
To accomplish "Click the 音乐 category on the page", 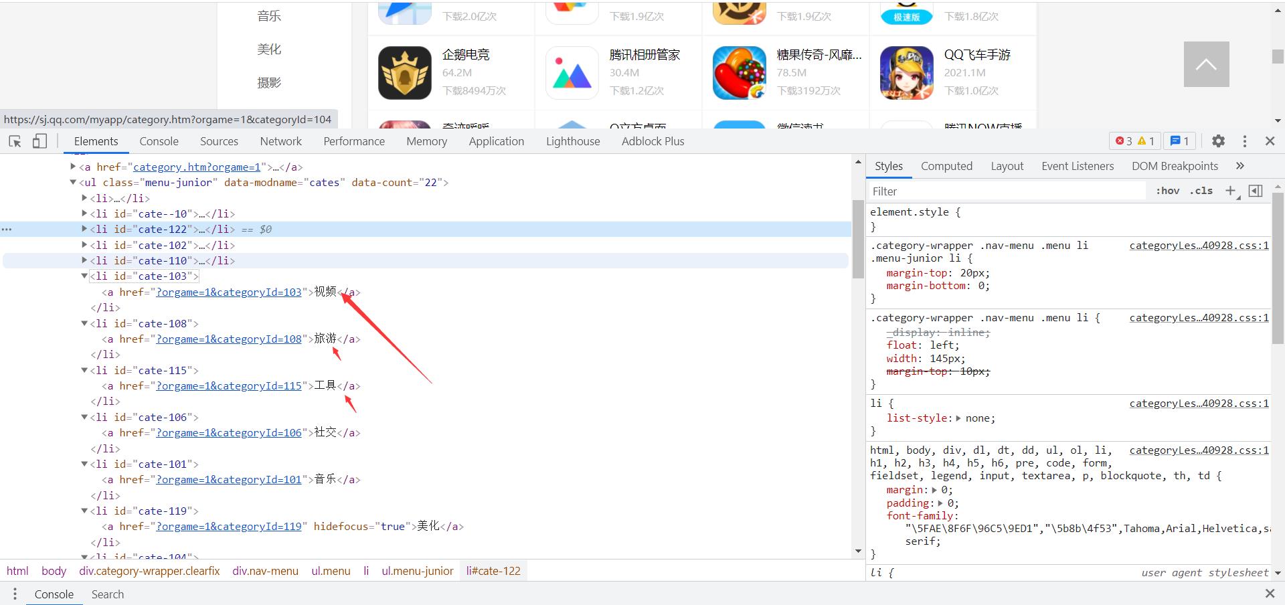I will point(269,16).
